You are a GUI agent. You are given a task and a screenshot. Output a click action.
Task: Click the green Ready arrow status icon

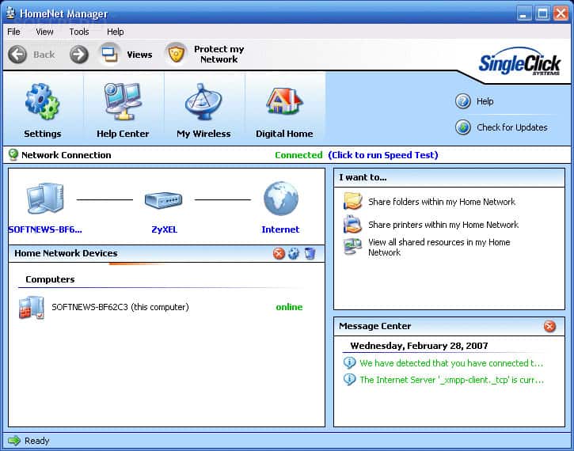click(14, 441)
